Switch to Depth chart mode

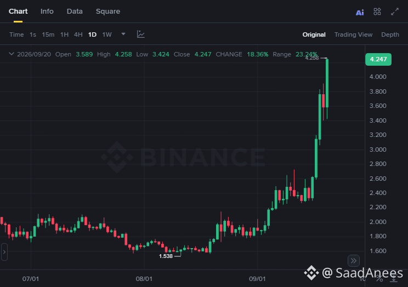[390, 35]
